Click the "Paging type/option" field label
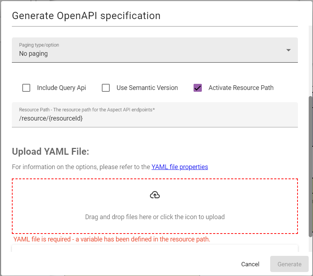The width and height of the screenshot is (313, 276). pyautogui.click(x=39, y=45)
